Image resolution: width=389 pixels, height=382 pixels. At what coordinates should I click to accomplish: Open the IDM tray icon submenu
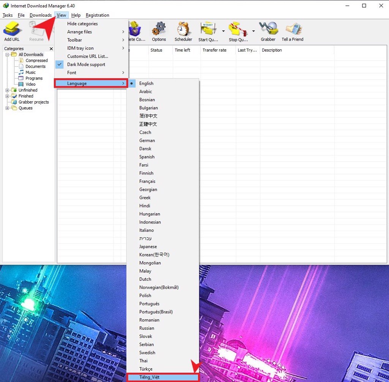click(x=91, y=48)
